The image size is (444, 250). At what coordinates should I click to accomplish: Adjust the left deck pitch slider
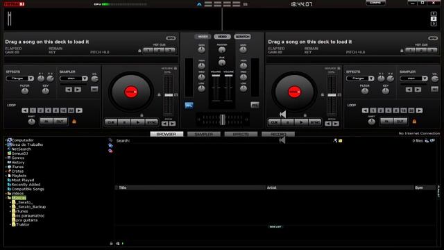169,95
